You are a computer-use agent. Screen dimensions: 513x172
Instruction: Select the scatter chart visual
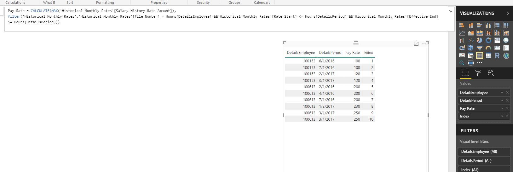pyautogui.click(x=471, y=40)
